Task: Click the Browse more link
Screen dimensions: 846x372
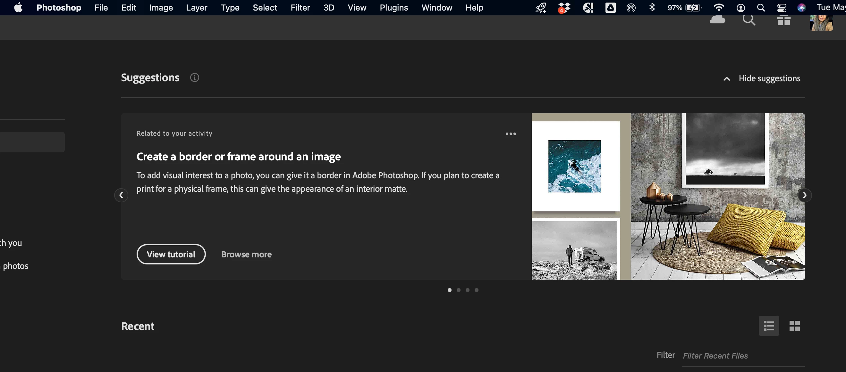Action: pyautogui.click(x=246, y=254)
